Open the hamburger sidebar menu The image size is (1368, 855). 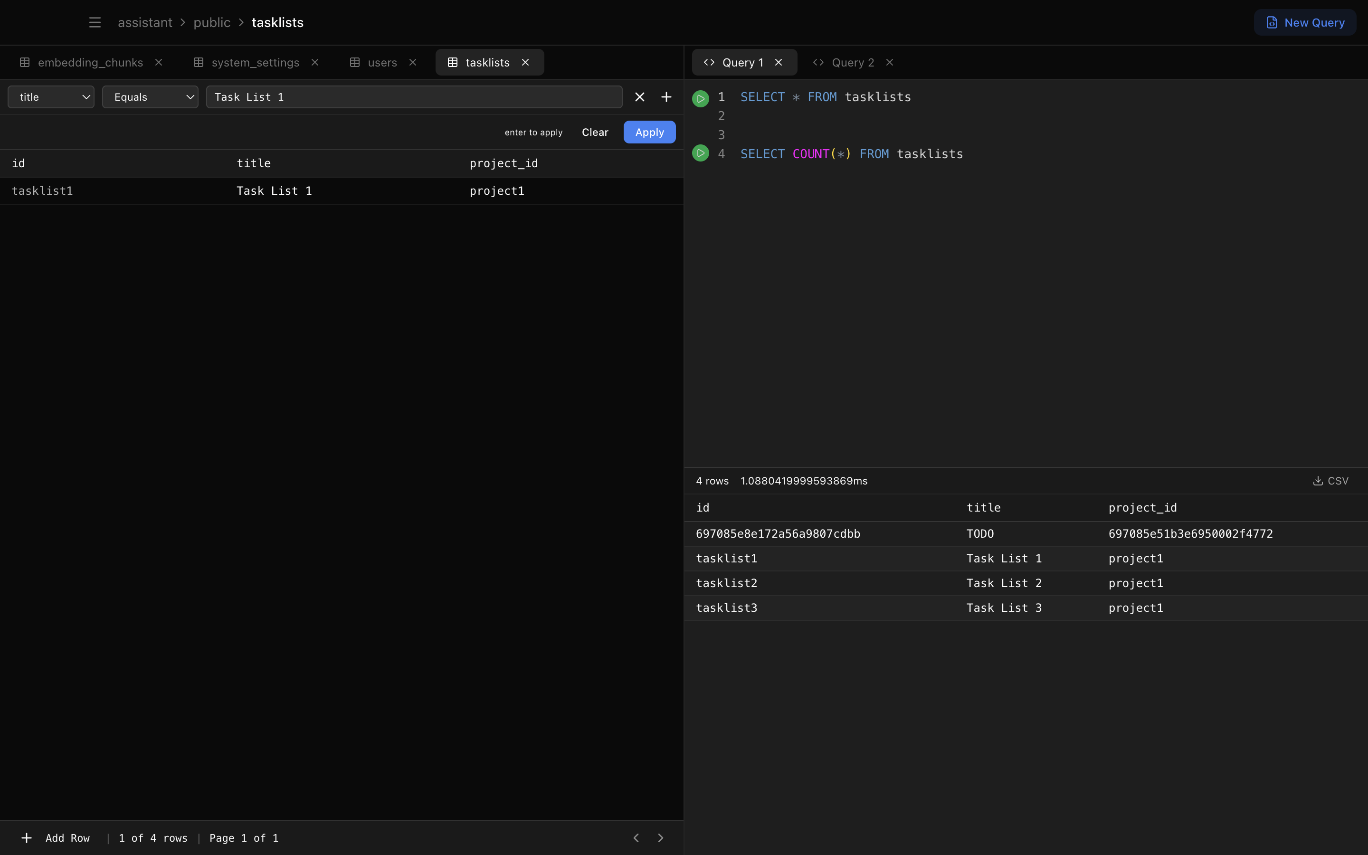(95, 23)
